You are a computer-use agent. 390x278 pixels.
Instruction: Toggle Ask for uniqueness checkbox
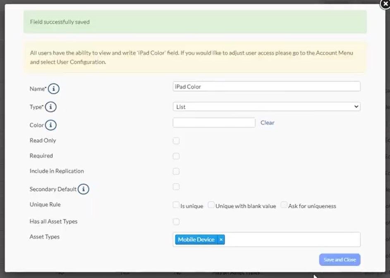(284, 205)
